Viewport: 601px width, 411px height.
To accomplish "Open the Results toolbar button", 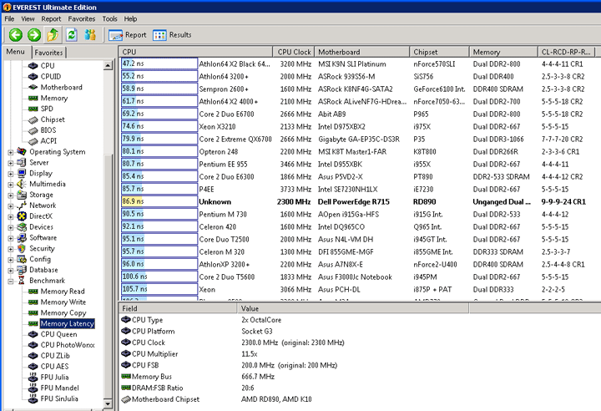I will click(x=172, y=35).
